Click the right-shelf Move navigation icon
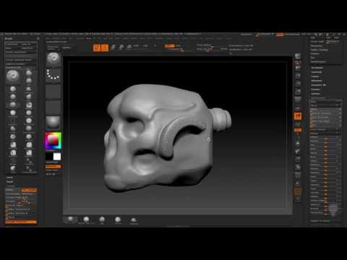 pyautogui.click(x=298, y=152)
